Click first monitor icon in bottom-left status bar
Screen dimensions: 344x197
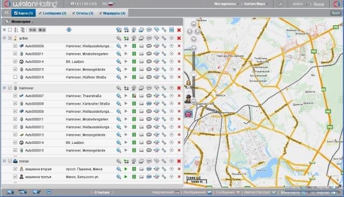pyautogui.click(x=10, y=192)
